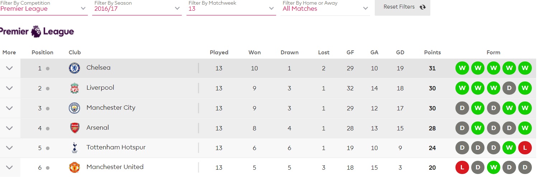Click the Liverpool club name link

pos(100,88)
